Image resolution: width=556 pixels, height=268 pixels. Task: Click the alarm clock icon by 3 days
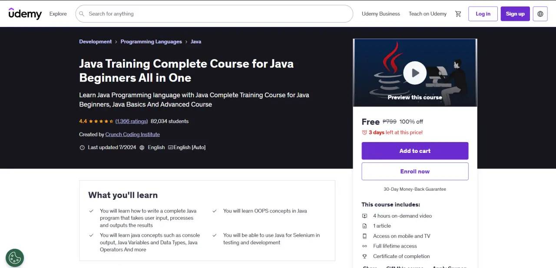364,132
